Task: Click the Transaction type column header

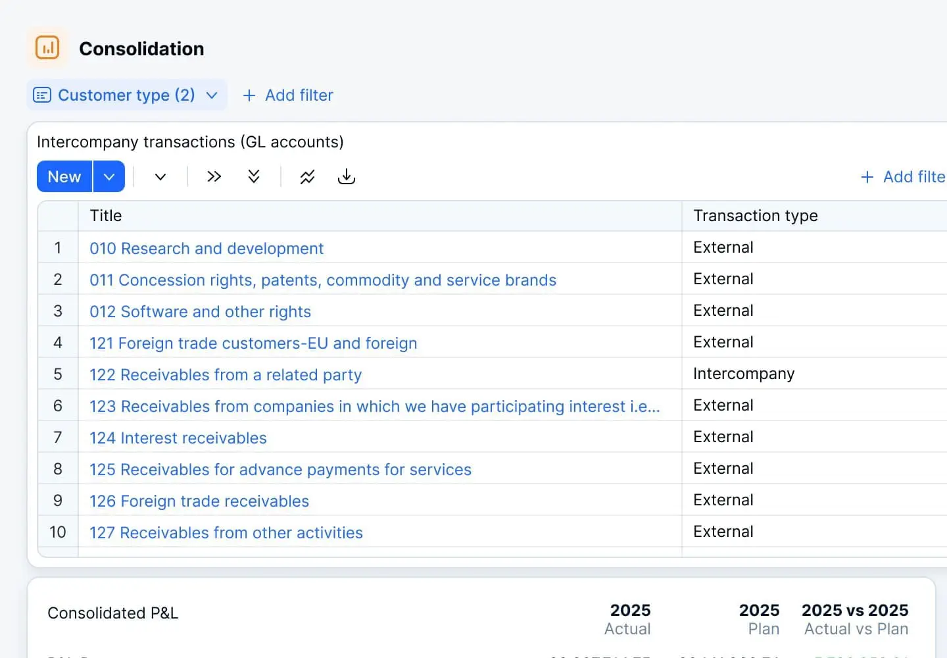Action: [755, 216]
